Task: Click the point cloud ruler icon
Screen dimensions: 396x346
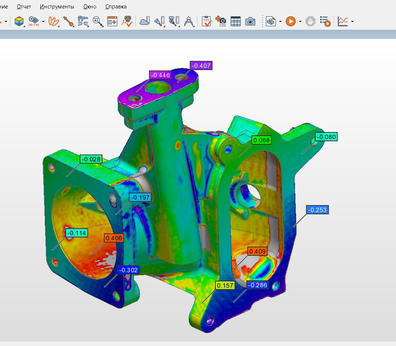Action: [145, 22]
